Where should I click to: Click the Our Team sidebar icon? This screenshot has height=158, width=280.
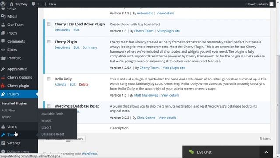pyautogui.click(x=3, y=25)
